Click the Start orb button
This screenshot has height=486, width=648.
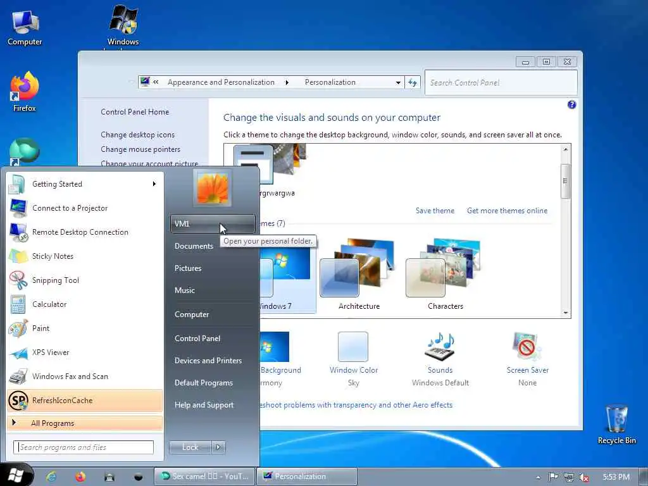16,475
